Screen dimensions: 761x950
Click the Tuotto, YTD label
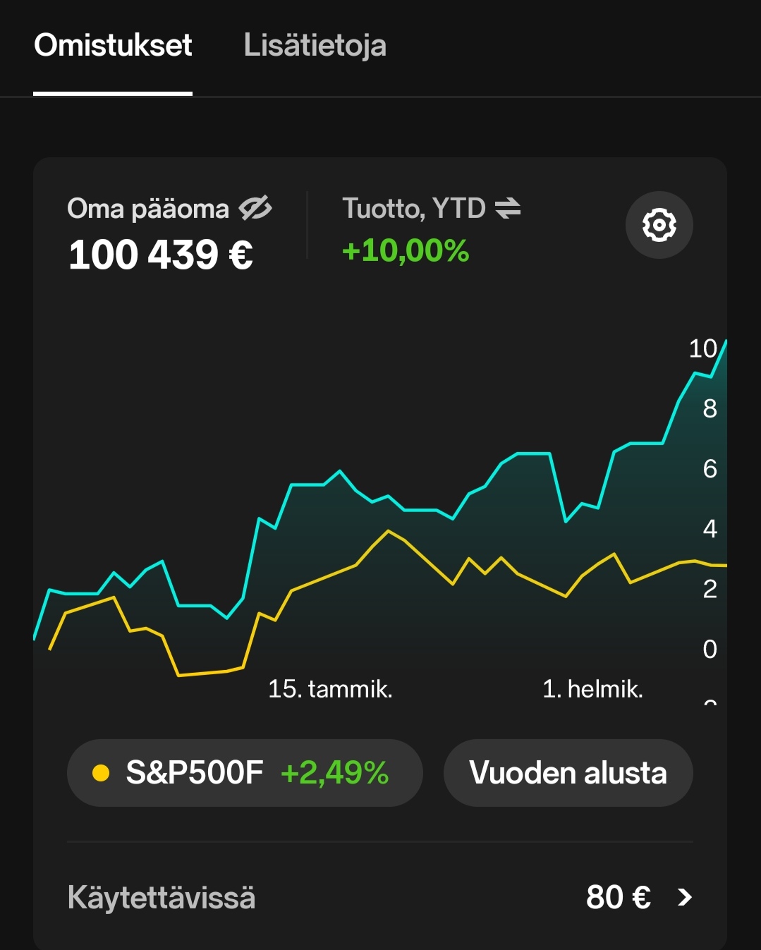pyautogui.click(x=414, y=209)
